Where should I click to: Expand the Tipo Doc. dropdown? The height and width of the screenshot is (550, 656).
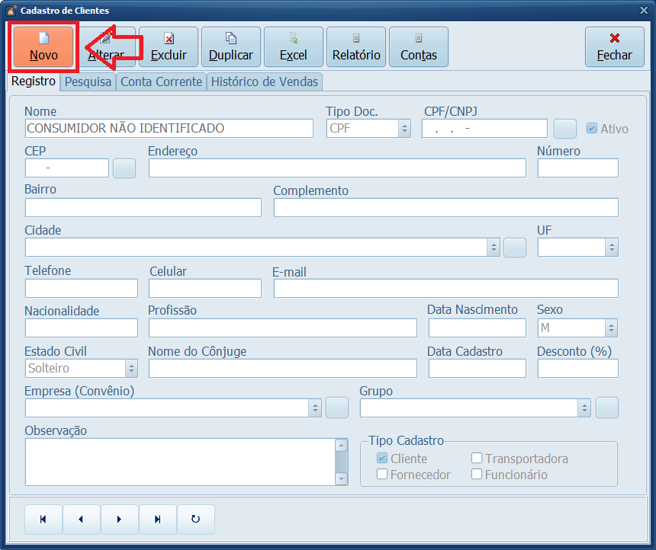point(404,129)
